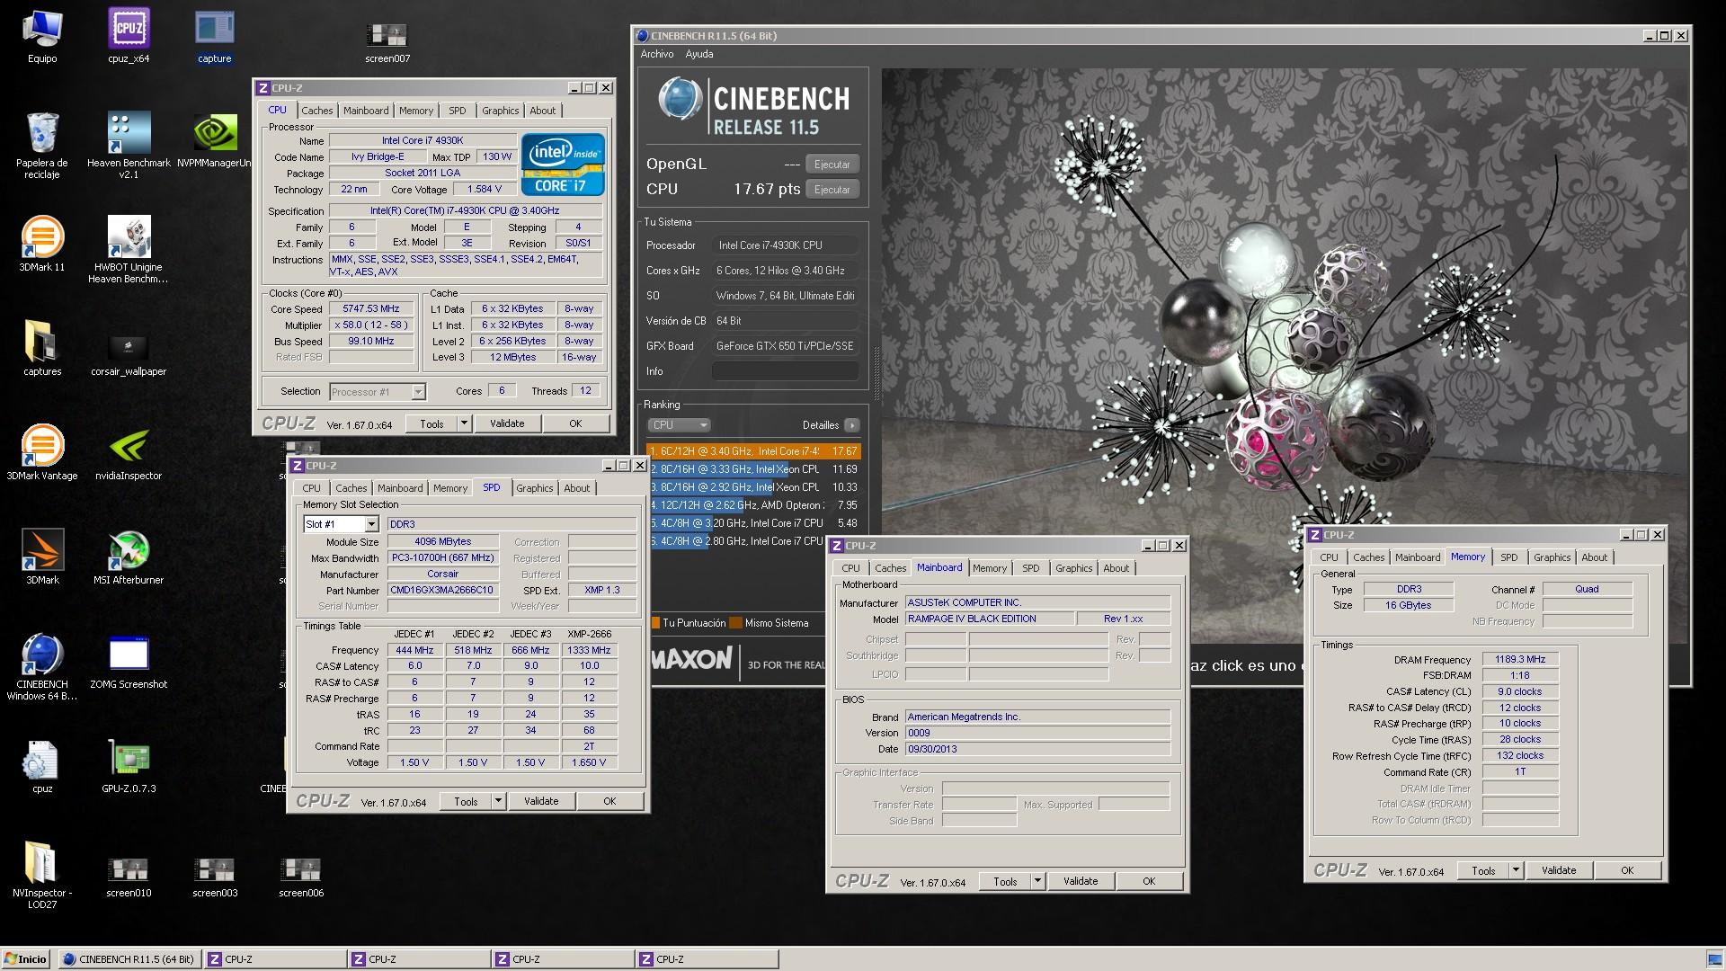Screen dimensions: 1726x971
Task: Launch 3DMark 11 desktop icon
Action: tap(42, 245)
